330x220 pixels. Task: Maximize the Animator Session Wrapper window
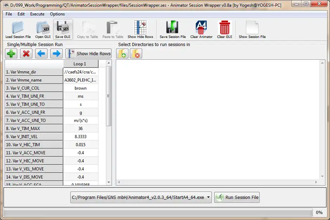(306, 4)
